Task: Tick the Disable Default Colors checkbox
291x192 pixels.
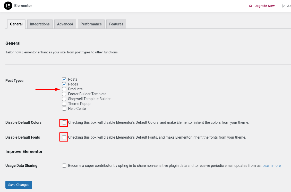Action: (x=64, y=122)
